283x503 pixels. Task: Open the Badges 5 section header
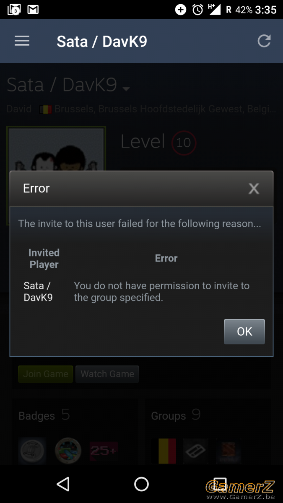[44, 415]
